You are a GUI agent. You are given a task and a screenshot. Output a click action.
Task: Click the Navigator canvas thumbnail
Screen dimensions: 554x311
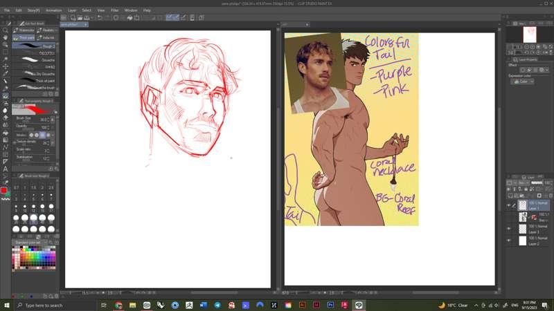pyautogui.click(x=530, y=35)
